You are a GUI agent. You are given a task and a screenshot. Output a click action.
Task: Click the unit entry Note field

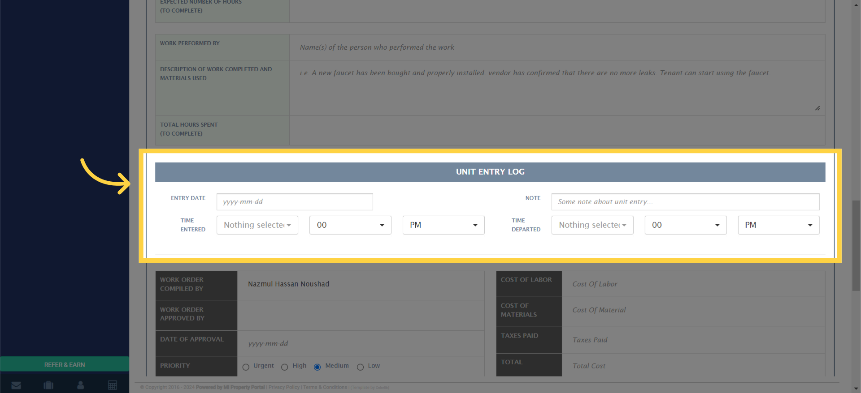click(685, 202)
